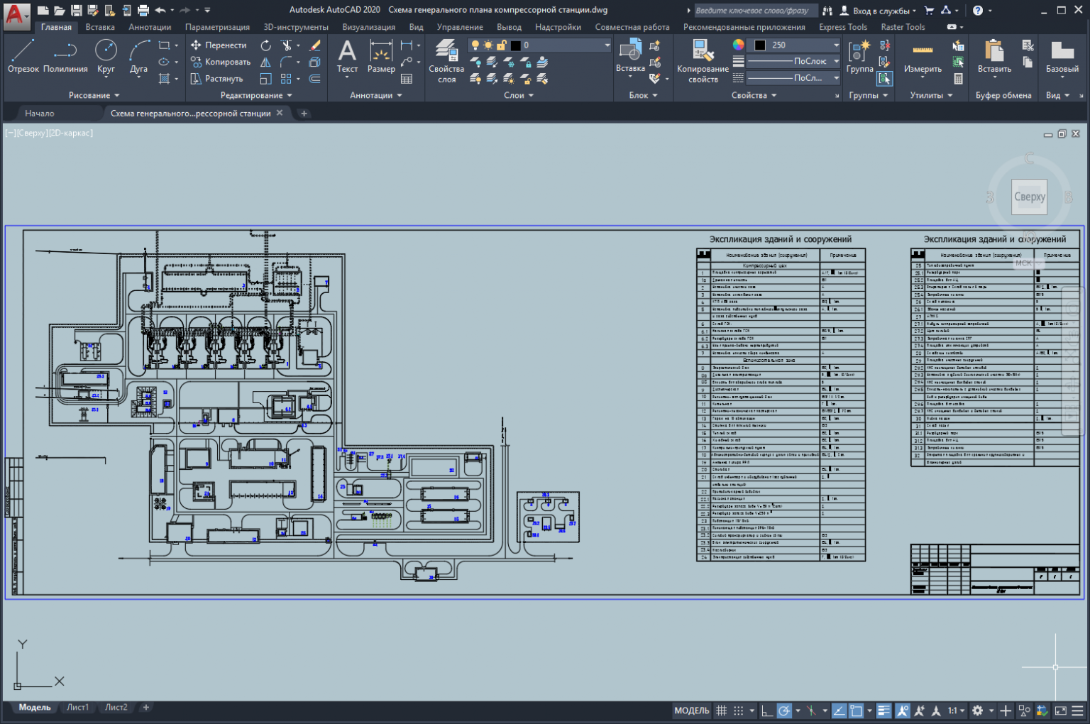This screenshot has height=724, width=1090.
Task: Open the Параметризация ribbon tab
Action: [x=217, y=27]
